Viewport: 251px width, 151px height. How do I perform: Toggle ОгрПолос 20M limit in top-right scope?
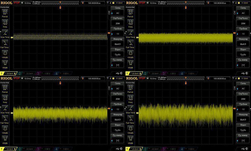(x=243, y=21)
